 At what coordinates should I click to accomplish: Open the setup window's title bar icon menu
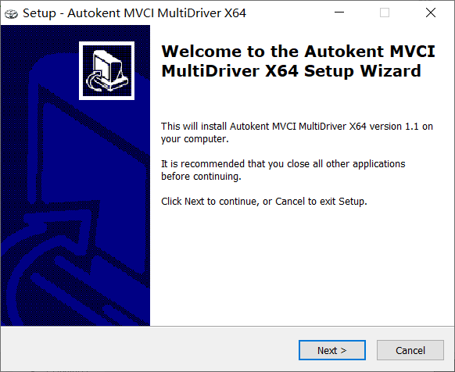tap(11, 13)
